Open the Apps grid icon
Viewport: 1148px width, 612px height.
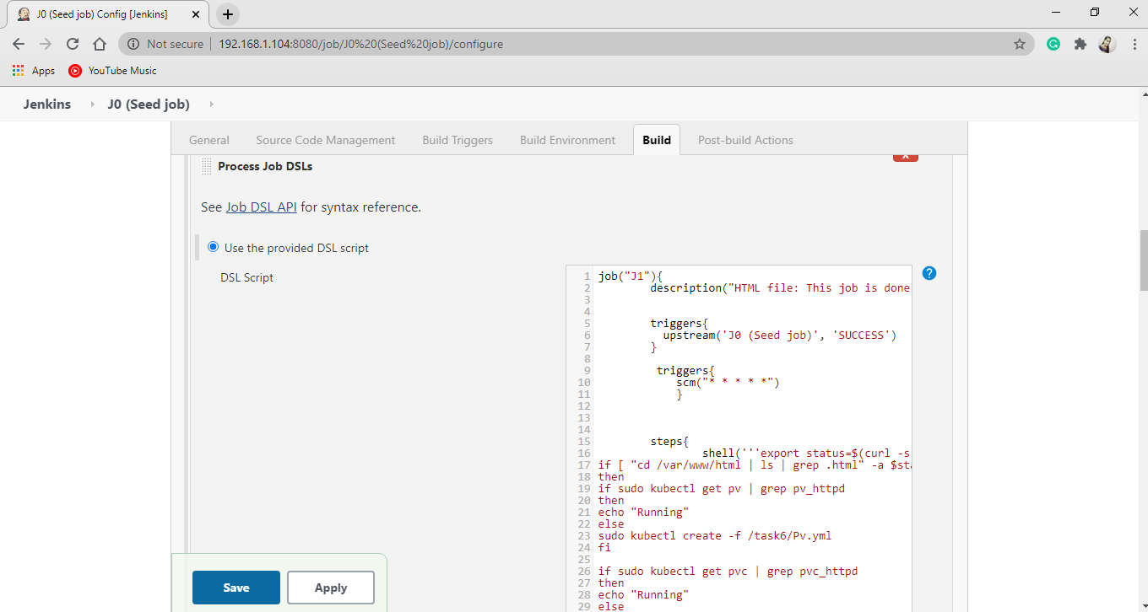(x=19, y=71)
